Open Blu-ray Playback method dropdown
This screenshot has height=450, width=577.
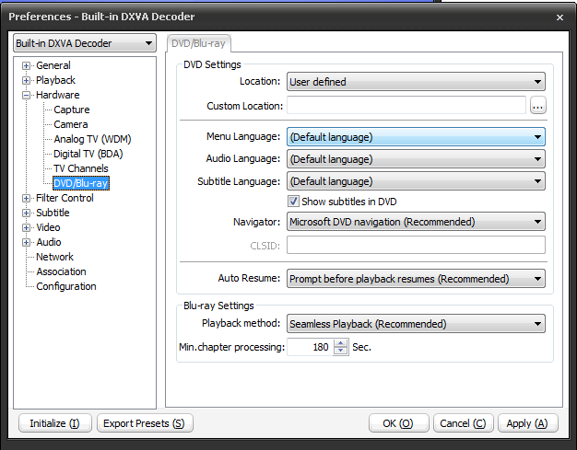[415, 324]
